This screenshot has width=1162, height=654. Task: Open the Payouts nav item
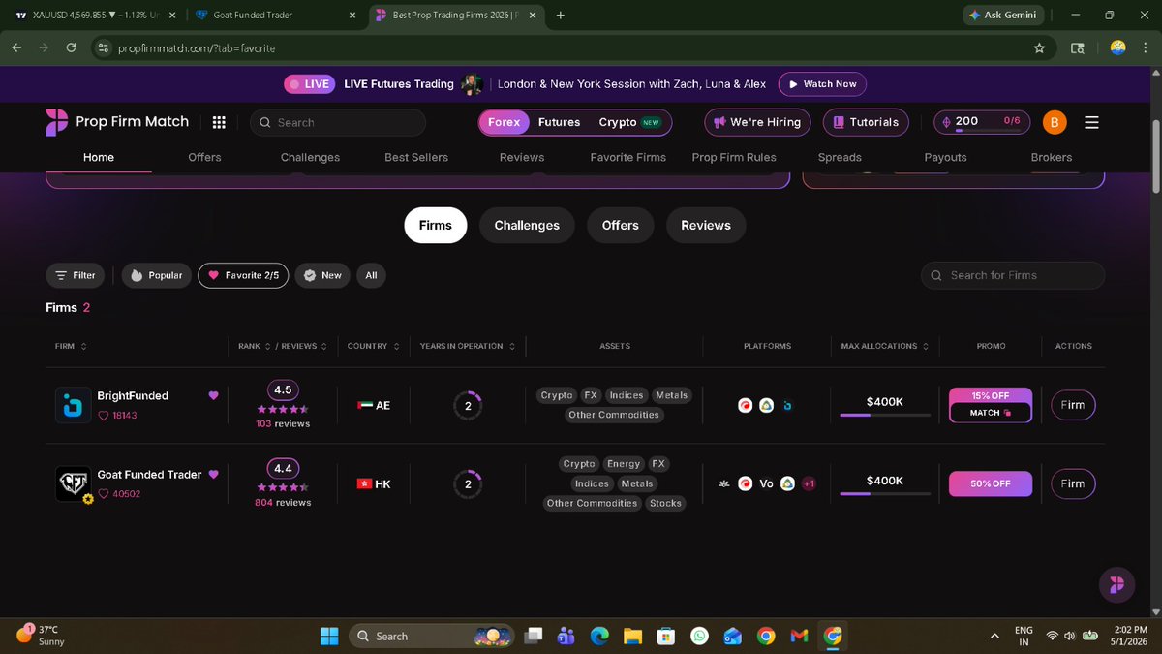945,157
